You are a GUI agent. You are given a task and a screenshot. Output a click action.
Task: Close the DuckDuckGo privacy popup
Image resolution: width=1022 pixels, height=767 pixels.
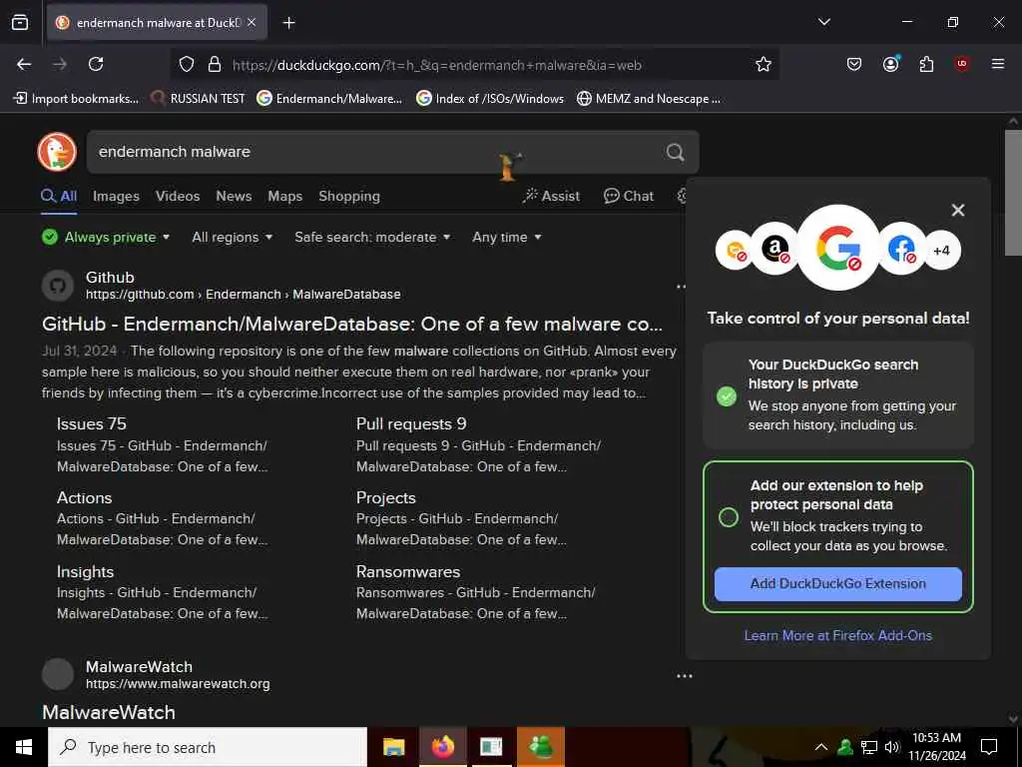click(x=957, y=210)
